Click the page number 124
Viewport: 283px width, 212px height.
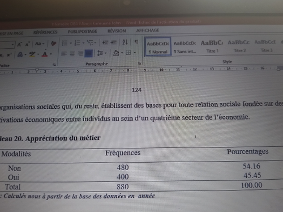tap(136, 90)
